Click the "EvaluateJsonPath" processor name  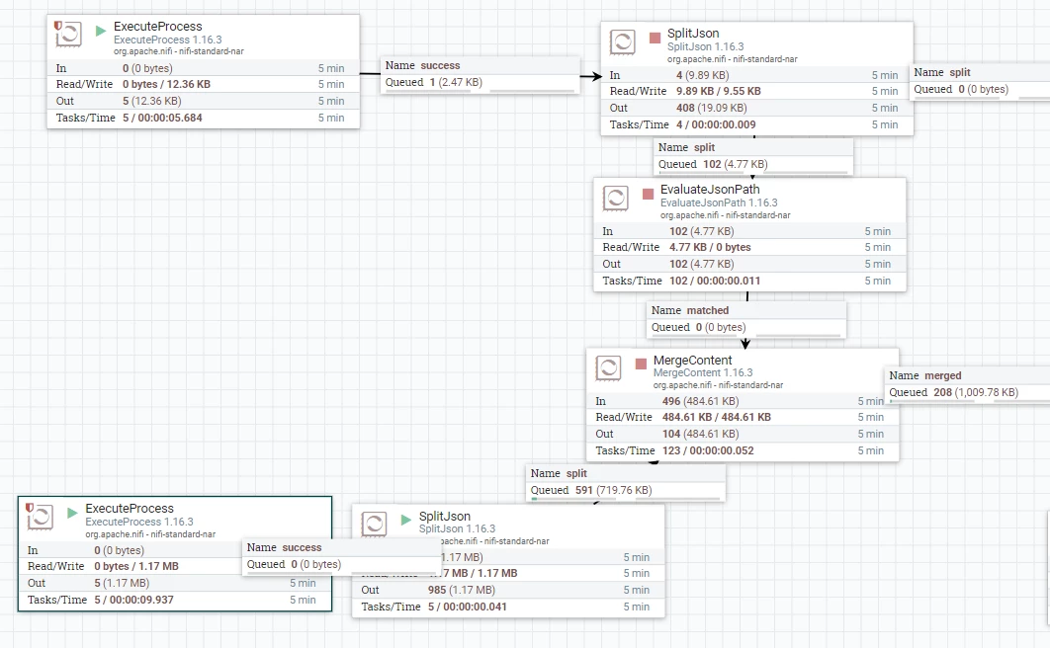click(x=710, y=190)
